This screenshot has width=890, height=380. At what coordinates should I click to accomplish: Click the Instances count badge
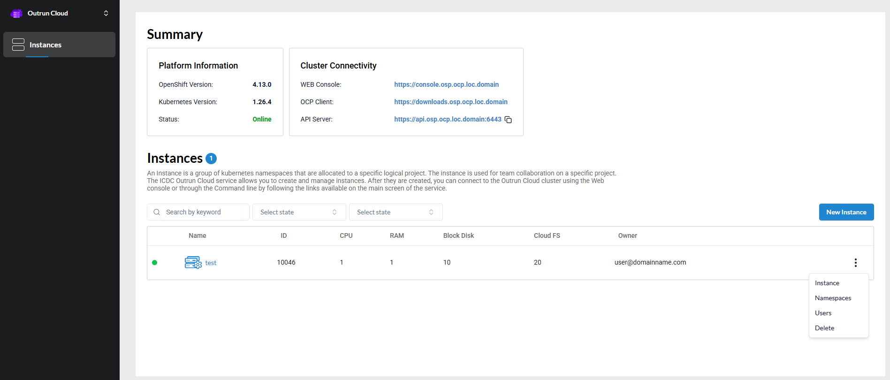(x=211, y=159)
